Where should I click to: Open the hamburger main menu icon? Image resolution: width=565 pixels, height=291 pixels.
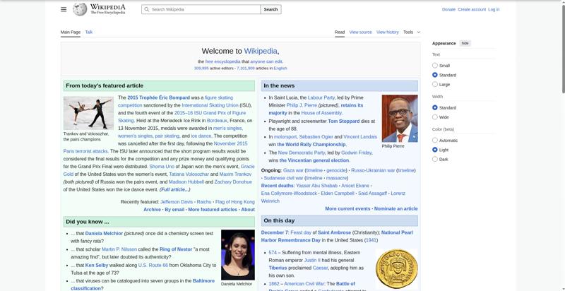pyautogui.click(x=64, y=9)
